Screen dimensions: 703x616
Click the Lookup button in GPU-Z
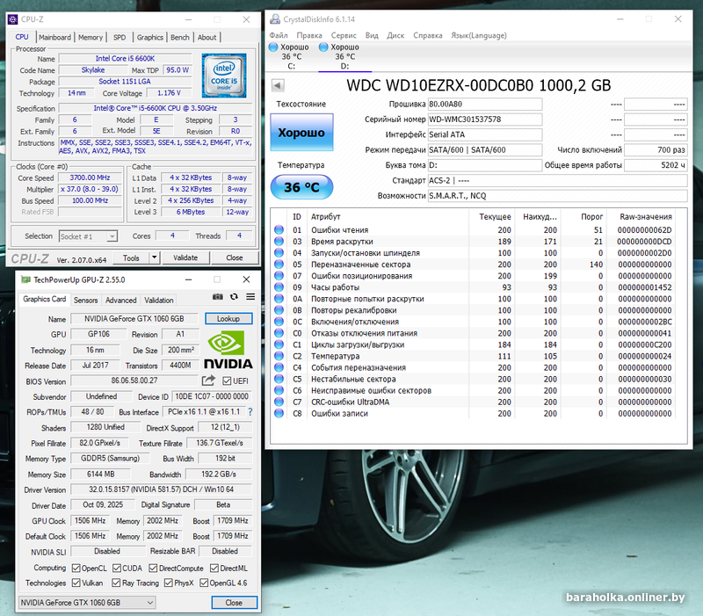coord(228,319)
